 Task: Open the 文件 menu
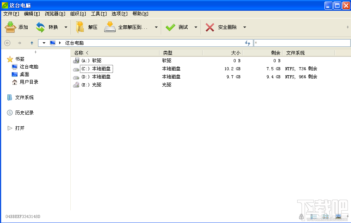point(11,14)
